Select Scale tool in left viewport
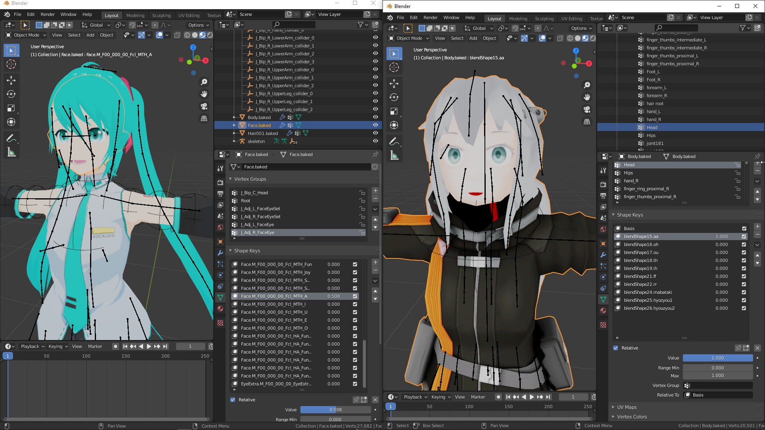 [11, 108]
